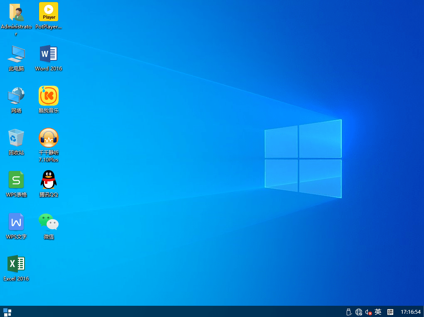Viewport: 424px width, 317px height.
Task: Click the network status globe icon
Action: tap(358, 312)
